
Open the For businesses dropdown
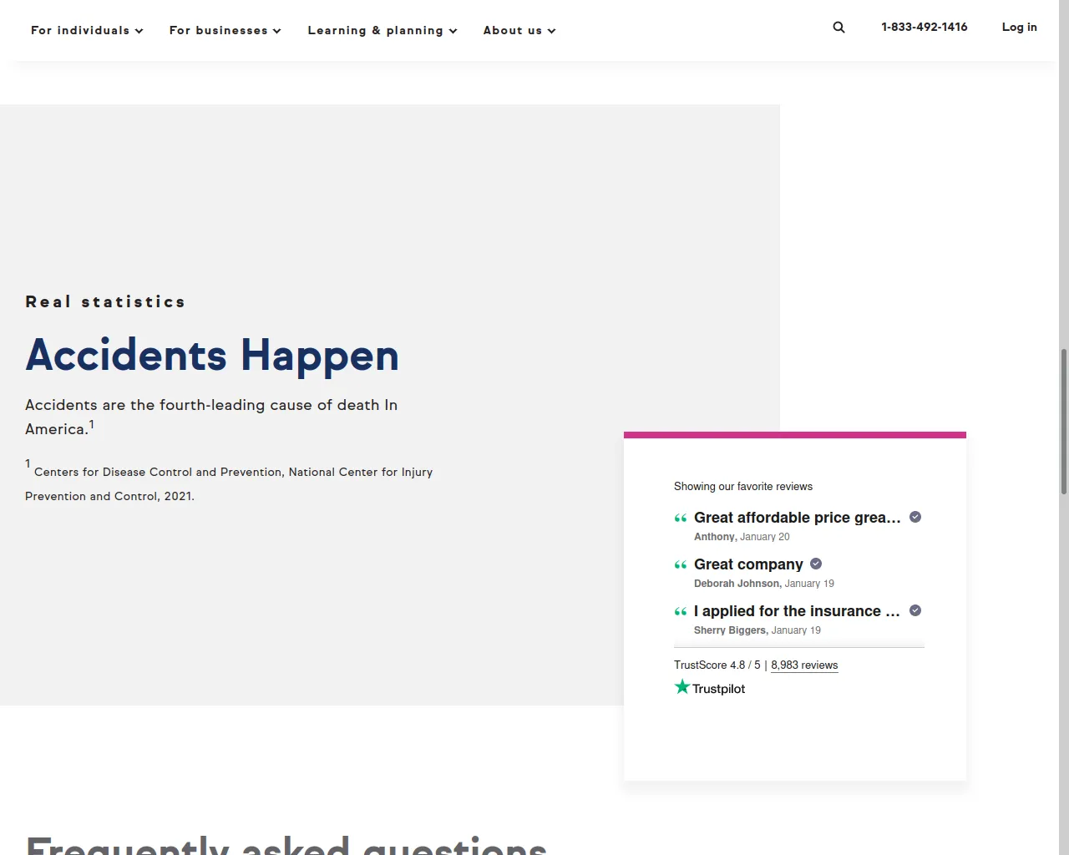click(x=225, y=30)
